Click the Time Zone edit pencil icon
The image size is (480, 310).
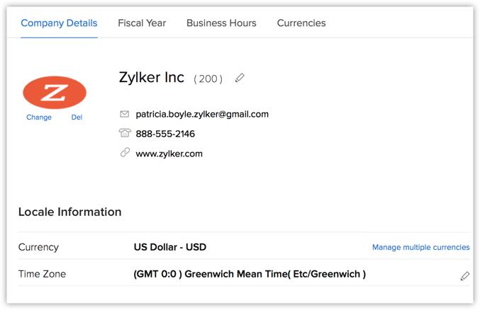tap(464, 276)
